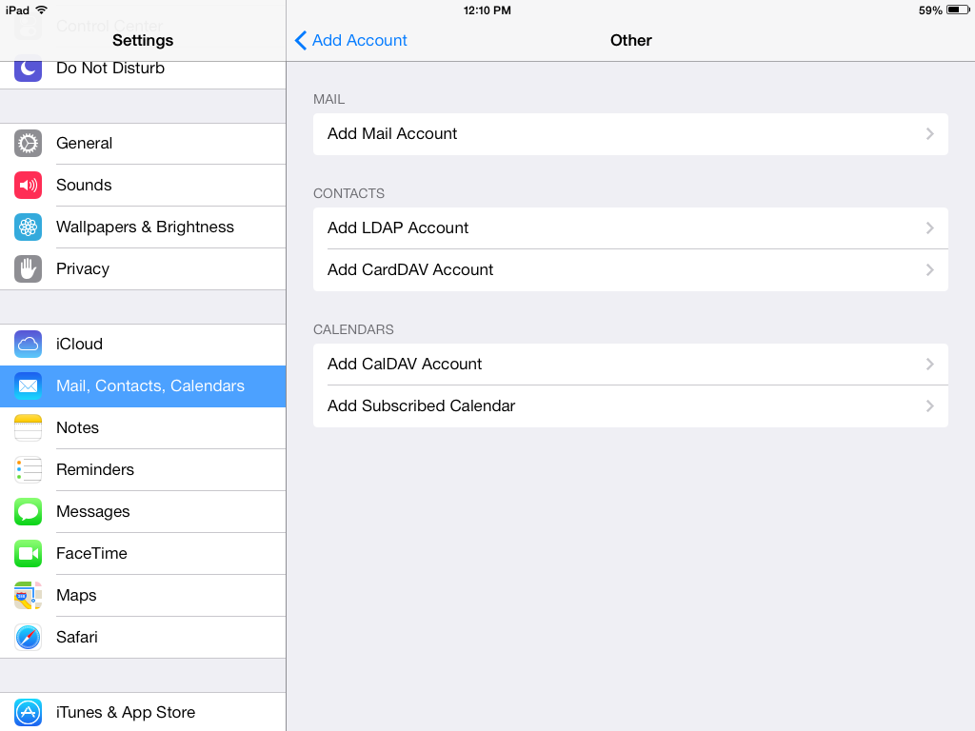
Task: Tap the Maps icon
Action: click(28, 596)
